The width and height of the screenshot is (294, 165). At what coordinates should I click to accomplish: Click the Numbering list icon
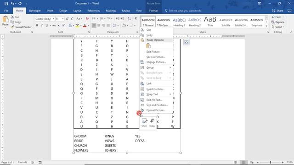click(x=101, y=19)
